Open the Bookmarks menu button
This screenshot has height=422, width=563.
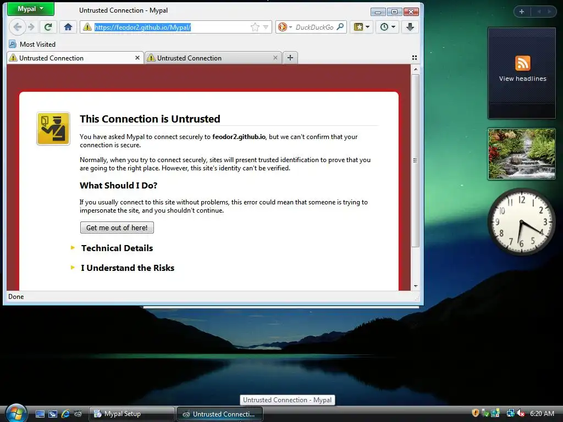pos(362,27)
